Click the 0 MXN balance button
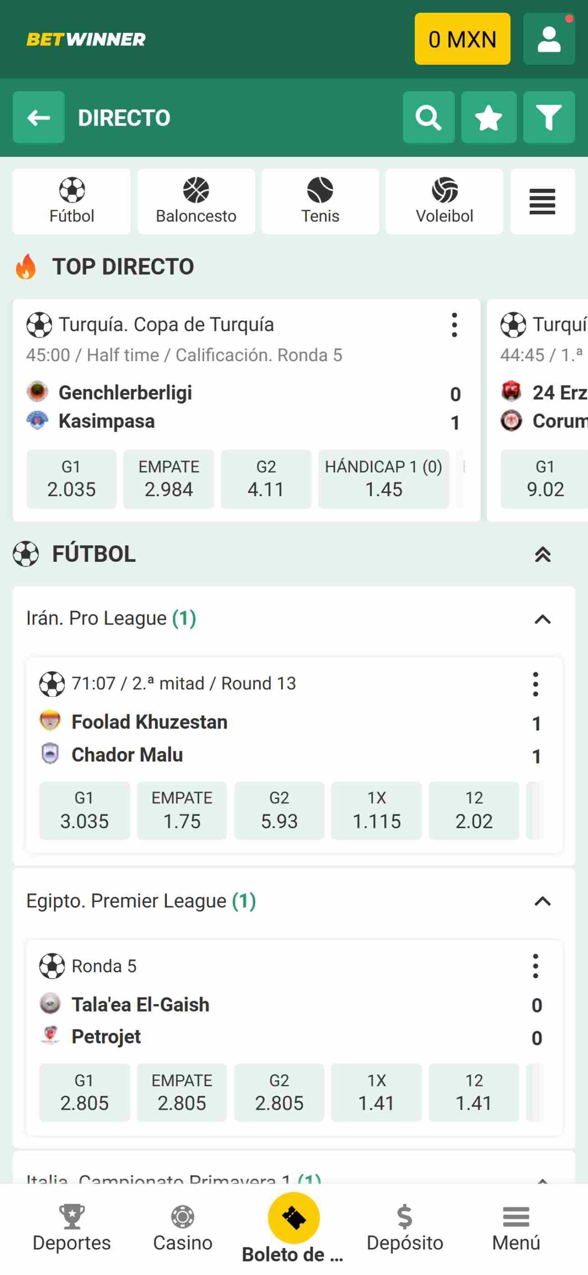The height and width of the screenshot is (1275, 588). click(462, 39)
